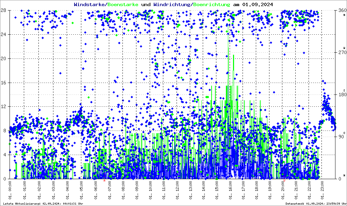Click the 'S' compass label near 180

coord(344,90)
